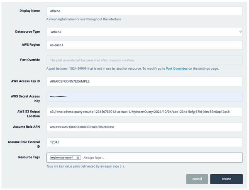Click the Resource Tags label

[29, 157]
